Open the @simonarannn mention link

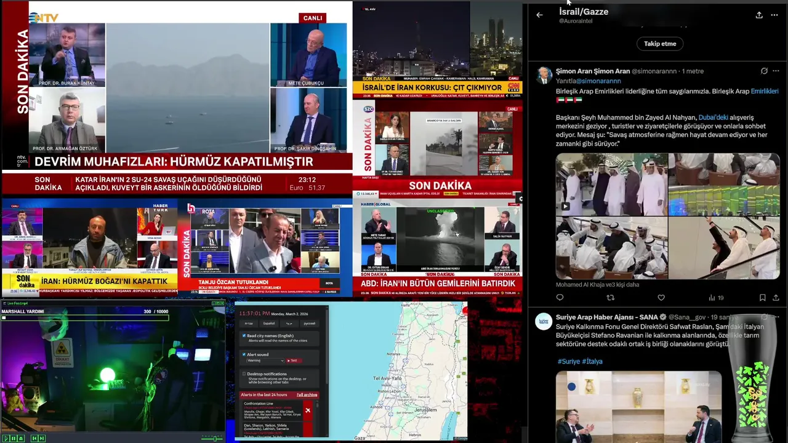[x=599, y=81]
